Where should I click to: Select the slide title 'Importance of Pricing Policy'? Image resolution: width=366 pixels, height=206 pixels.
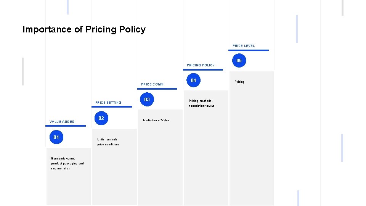point(84,29)
